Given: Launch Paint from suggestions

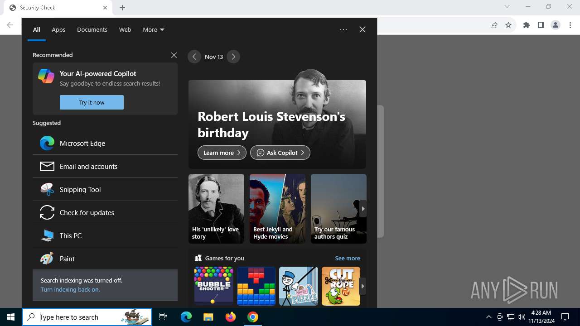Looking at the screenshot, I should (105, 259).
